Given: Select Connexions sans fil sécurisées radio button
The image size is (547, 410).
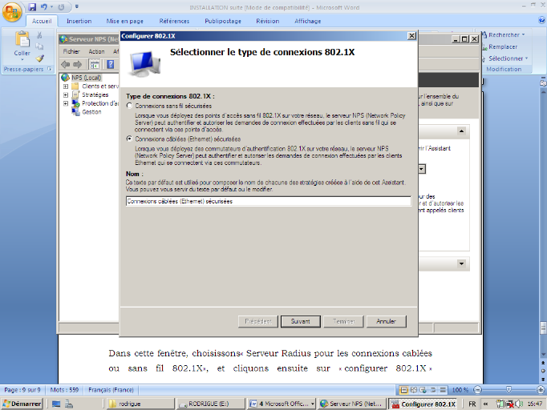Looking at the screenshot, I should coord(129,106).
